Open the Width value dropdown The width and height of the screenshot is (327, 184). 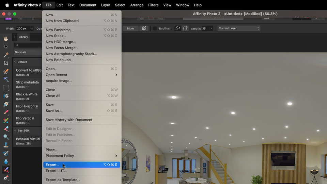click(x=32, y=28)
